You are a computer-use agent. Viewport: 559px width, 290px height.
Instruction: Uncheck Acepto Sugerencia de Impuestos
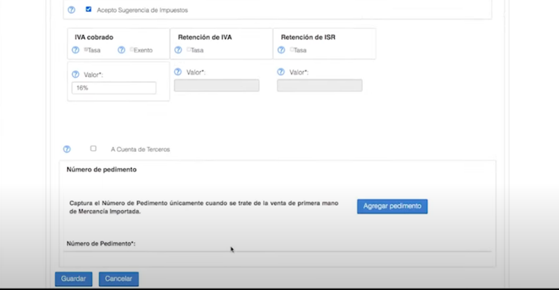[x=89, y=10]
